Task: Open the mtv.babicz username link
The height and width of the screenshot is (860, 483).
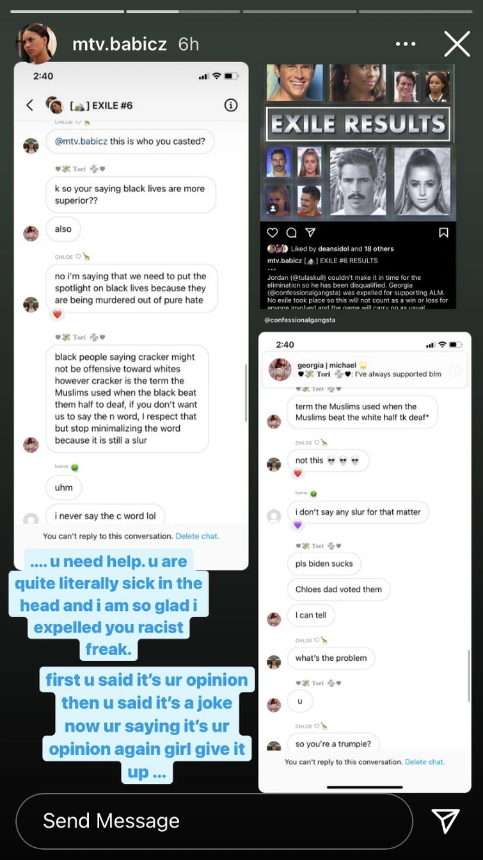Action: click(x=120, y=44)
